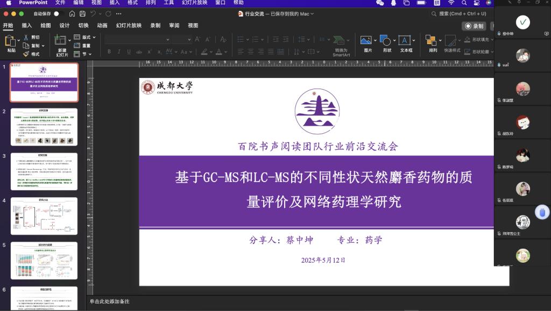Image resolution: width=551 pixels, height=311 pixels.
Task: Insert a picture with the 图片 icon
Action: (368, 41)
